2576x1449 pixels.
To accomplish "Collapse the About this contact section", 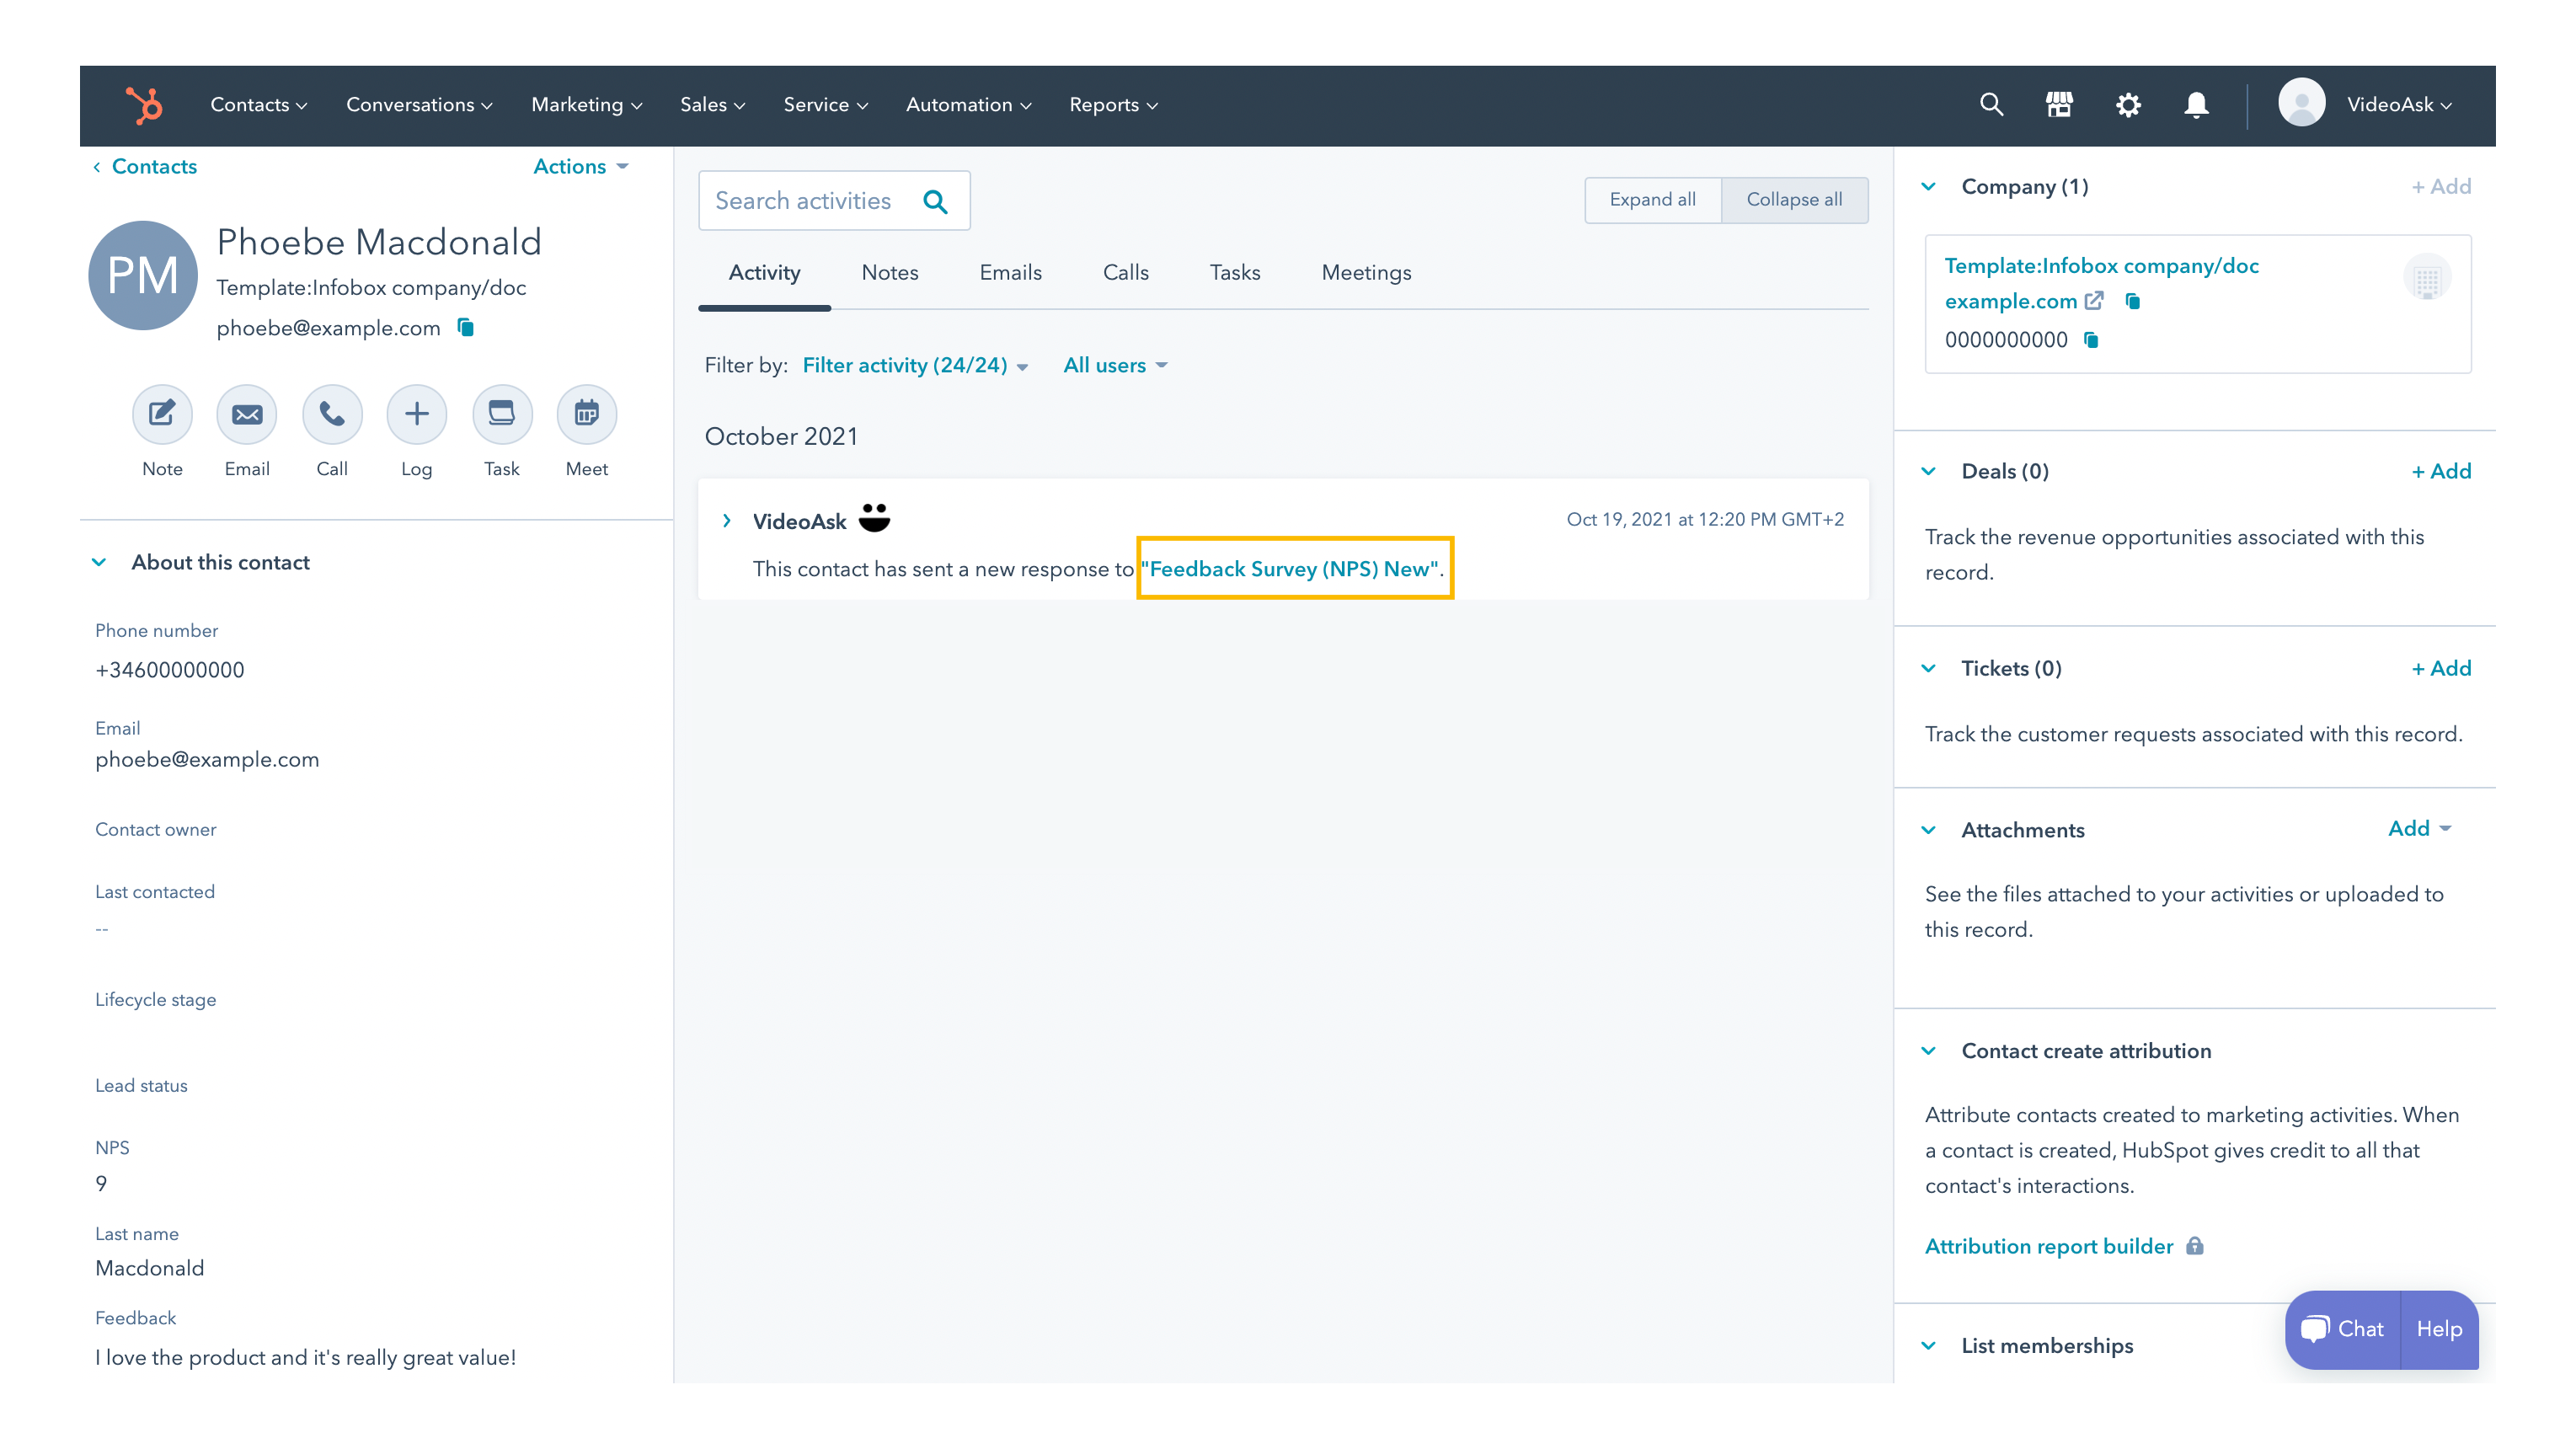I will point(99,562).
